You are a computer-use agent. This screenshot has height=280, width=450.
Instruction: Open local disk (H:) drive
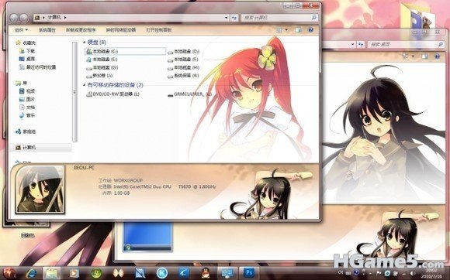coord(183,68)
